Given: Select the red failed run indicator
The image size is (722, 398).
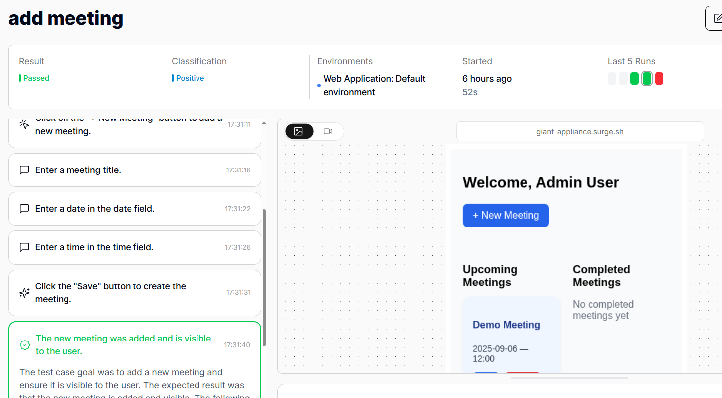Looking at the screenshot, I should [x=659, y=79].
